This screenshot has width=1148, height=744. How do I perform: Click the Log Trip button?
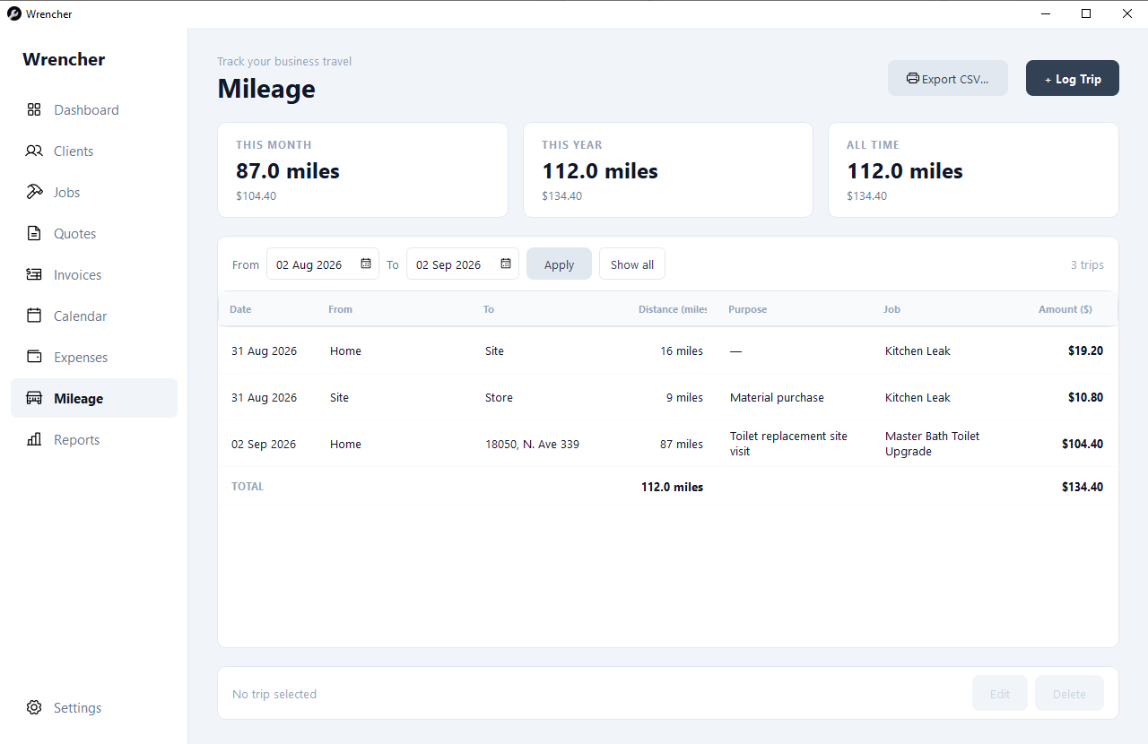click(x=1073, y=78)
